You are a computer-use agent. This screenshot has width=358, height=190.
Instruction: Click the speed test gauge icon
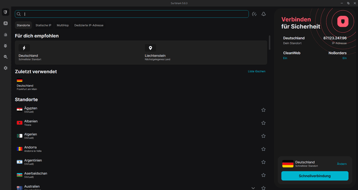(x=254, y=14)
